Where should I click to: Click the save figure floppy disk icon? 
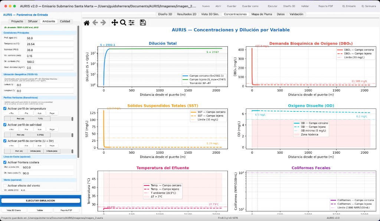click(143, 23)
